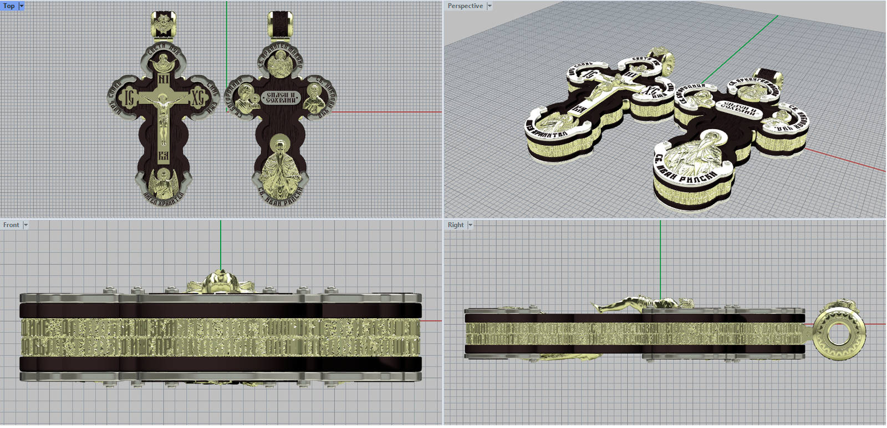This screenshot has width=887, height=428.
Task: Expand the Right viewport dropdown arrow
Action: click(470, 225)
